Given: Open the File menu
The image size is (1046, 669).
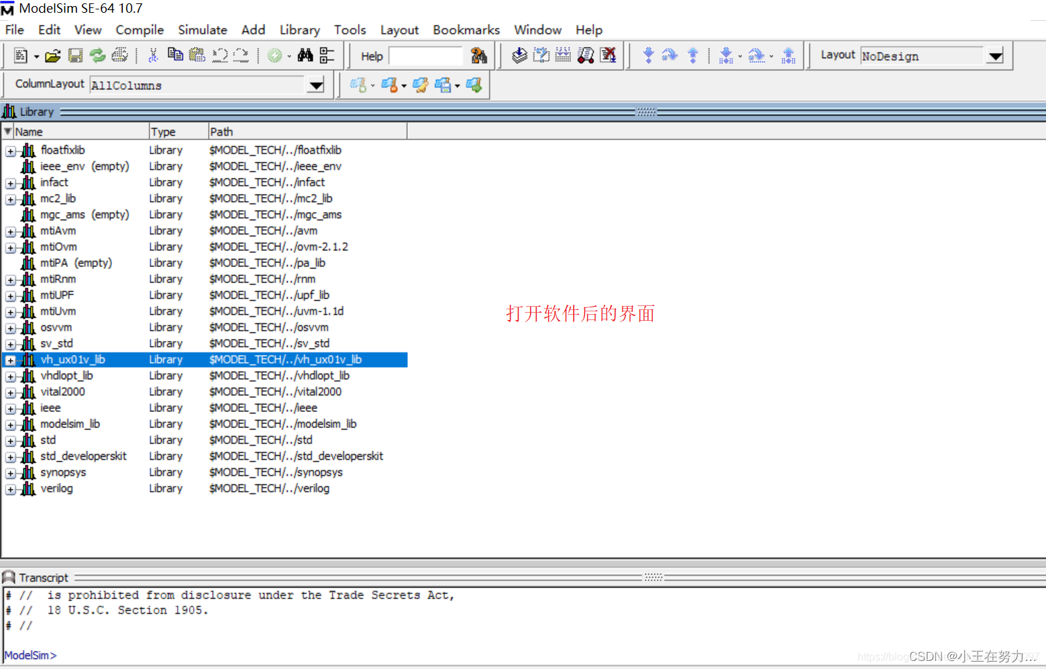Looking at the screenshot, I should 14,30.
